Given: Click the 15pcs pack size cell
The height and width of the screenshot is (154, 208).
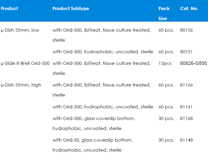Looking at the screenshot, I should tap(165, 63).
